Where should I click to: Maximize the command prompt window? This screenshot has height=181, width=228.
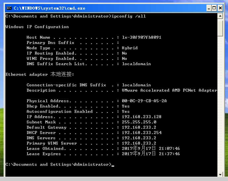click(x=214, y=8)
